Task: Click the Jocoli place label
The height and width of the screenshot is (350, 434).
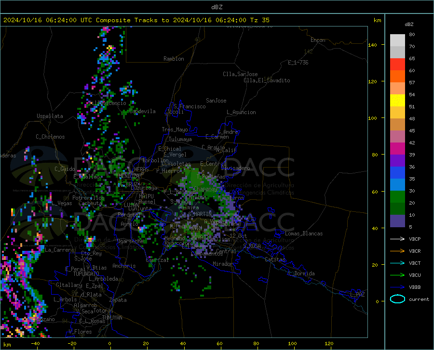Action: [x=175, y=112]
